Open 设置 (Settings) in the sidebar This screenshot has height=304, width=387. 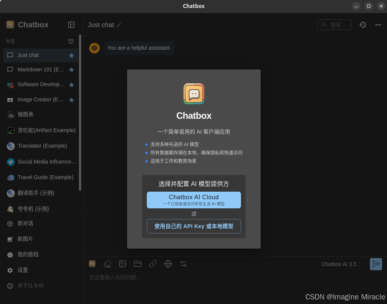(23, 270)
